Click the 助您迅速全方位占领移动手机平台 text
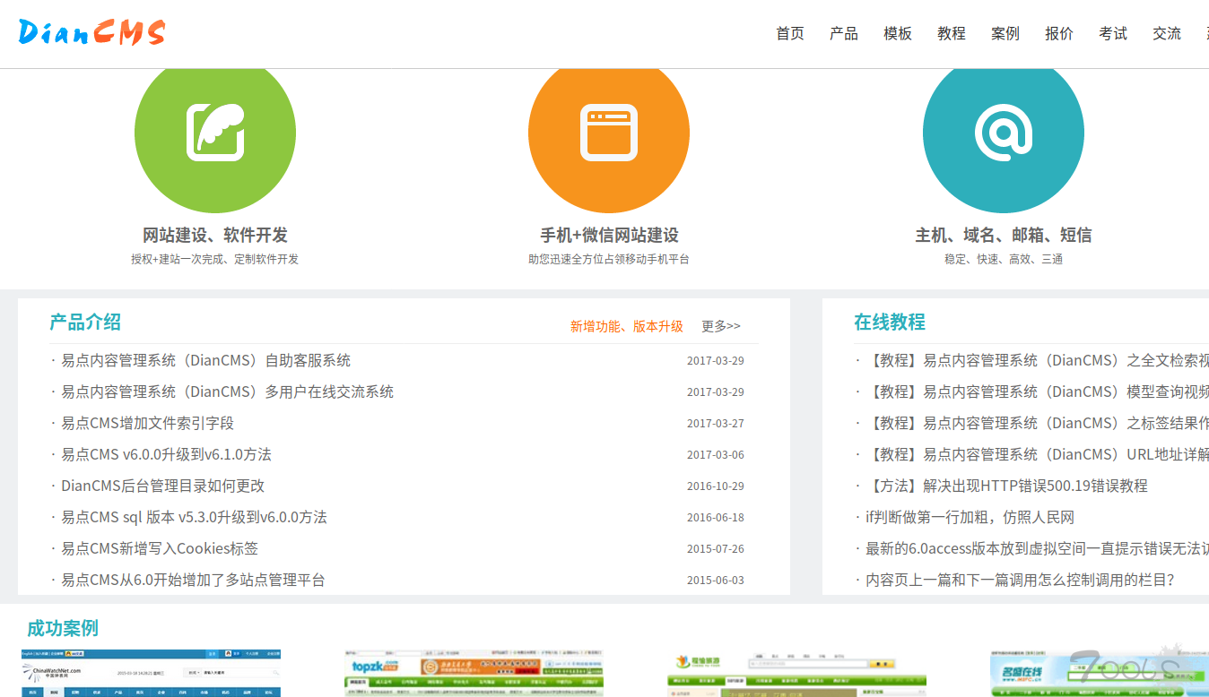Image resolution: width=1209 pixels, height=697 pixels. [x=609, y=259]
